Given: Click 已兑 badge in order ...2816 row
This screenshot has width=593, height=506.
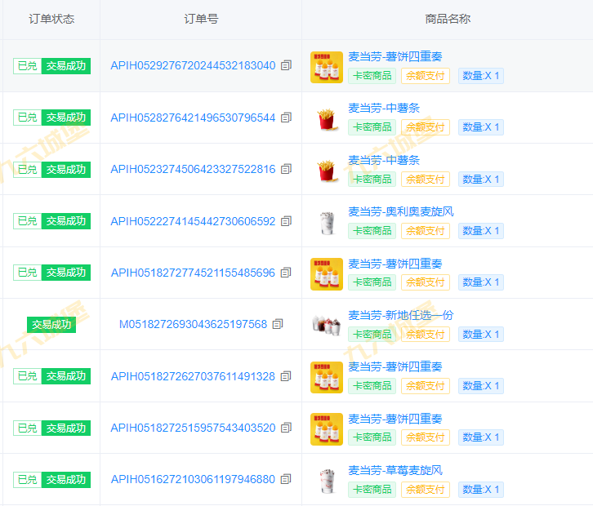Looking at the screenshot, I should tap(27, 169).
